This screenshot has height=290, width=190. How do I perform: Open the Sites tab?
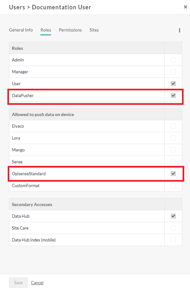coord(94,30)
